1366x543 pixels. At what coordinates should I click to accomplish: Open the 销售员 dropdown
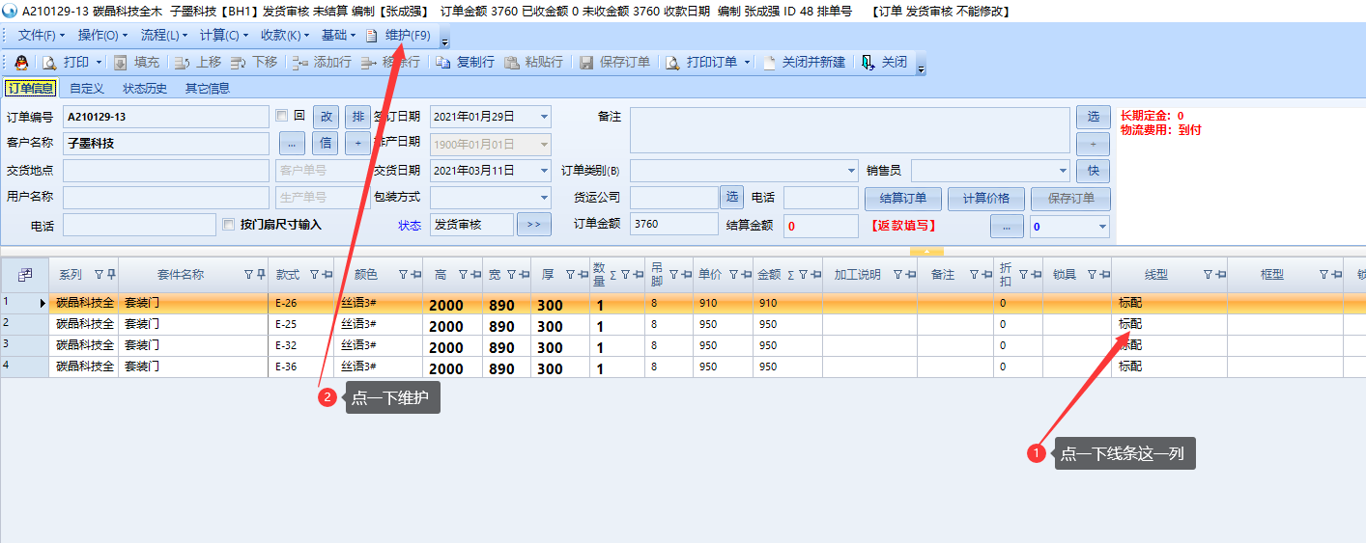1064,171
